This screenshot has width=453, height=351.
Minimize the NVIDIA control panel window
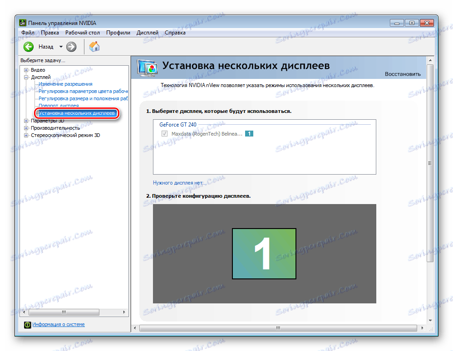[x=397, y=23]
